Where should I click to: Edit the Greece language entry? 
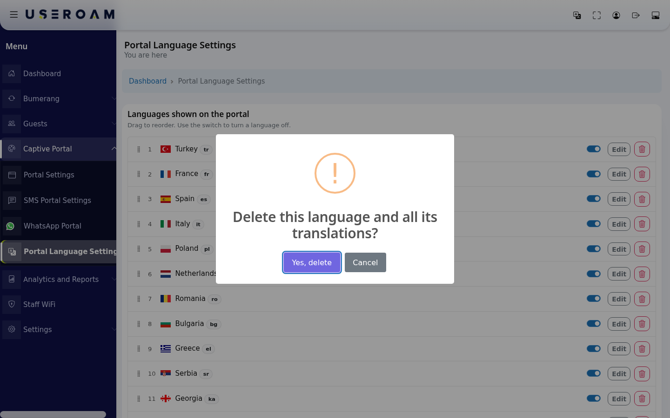pyautogui.click(x=619, y=349)
